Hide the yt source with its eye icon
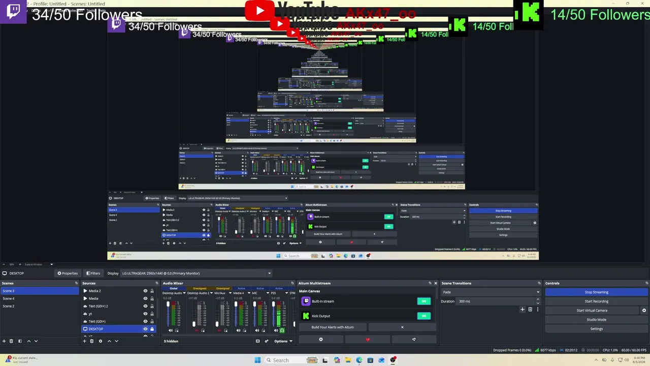Image resolution: width=650 pixels, height=366 pixels. pos(145,314)
